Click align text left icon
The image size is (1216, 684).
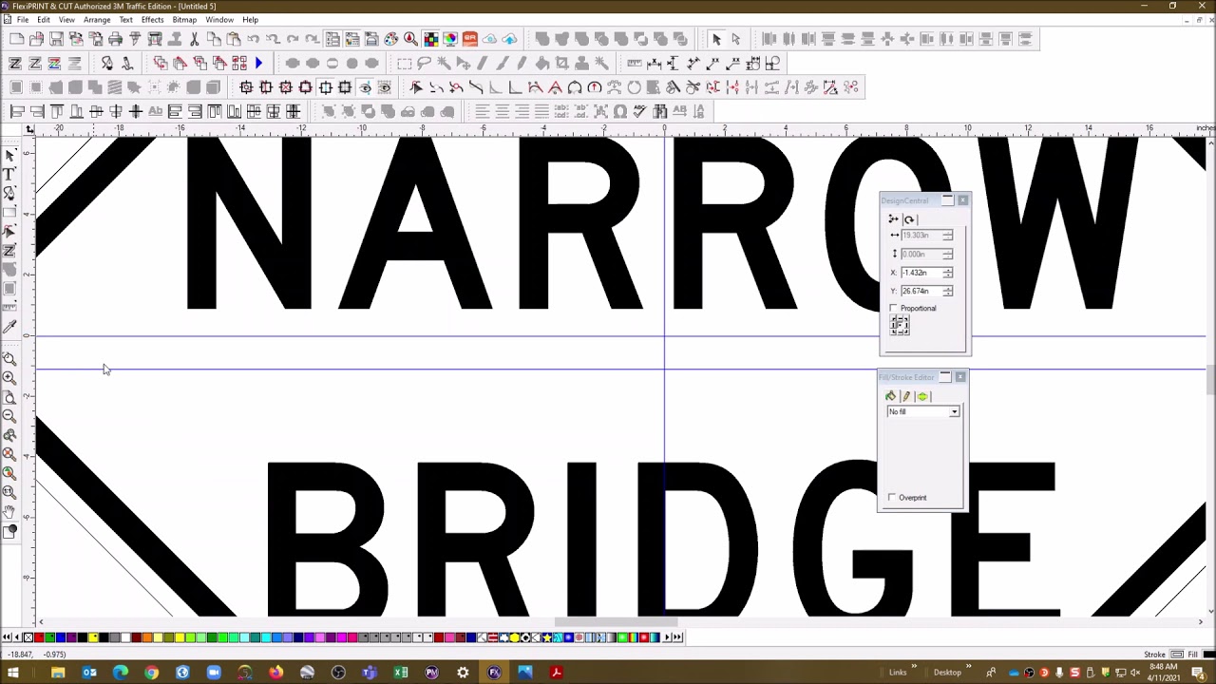pyautogui.click(x=482, y=111)
